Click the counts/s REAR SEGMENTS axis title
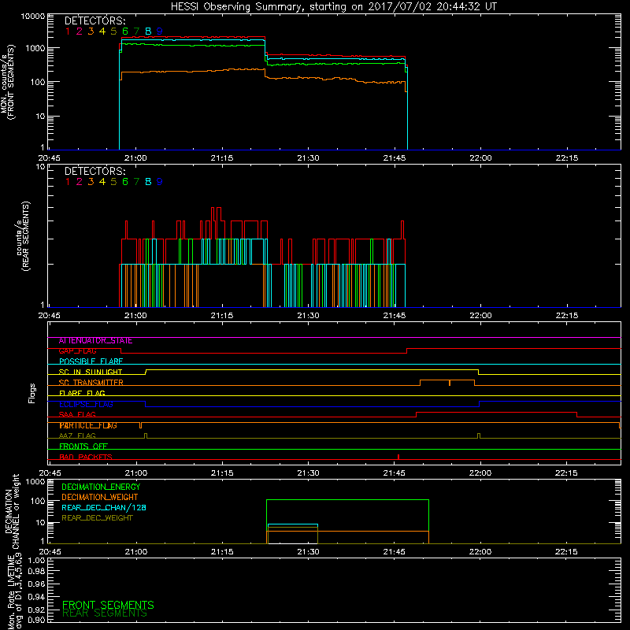 23,236
